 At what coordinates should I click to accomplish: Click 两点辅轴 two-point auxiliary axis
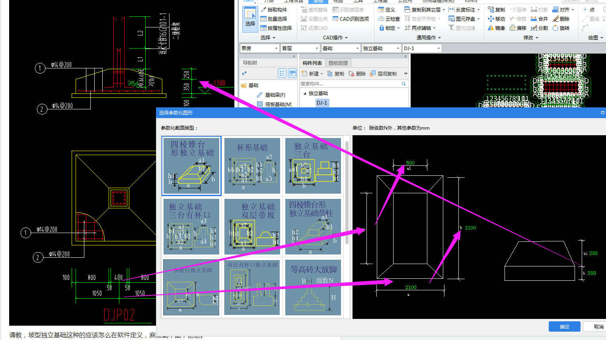[418, 28]
